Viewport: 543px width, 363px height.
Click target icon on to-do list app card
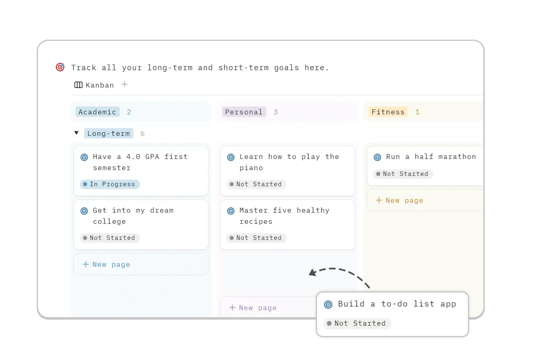pos(328,305)
